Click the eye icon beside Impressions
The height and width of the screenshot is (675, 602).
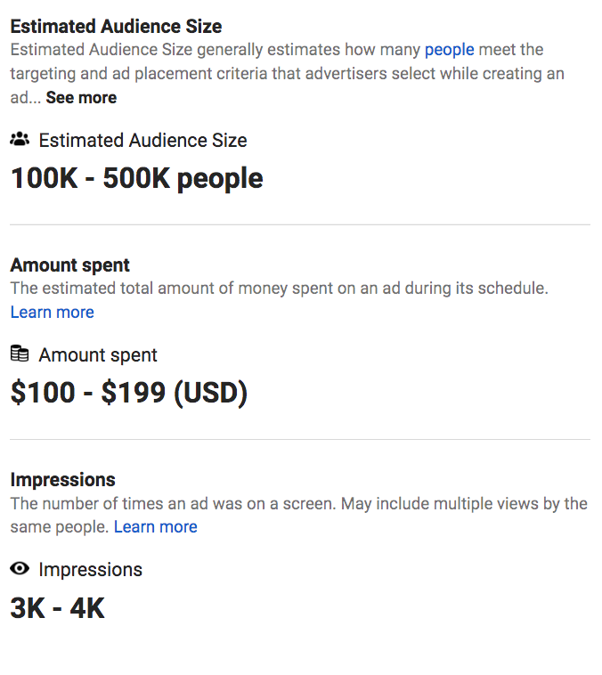pos(20,569)
